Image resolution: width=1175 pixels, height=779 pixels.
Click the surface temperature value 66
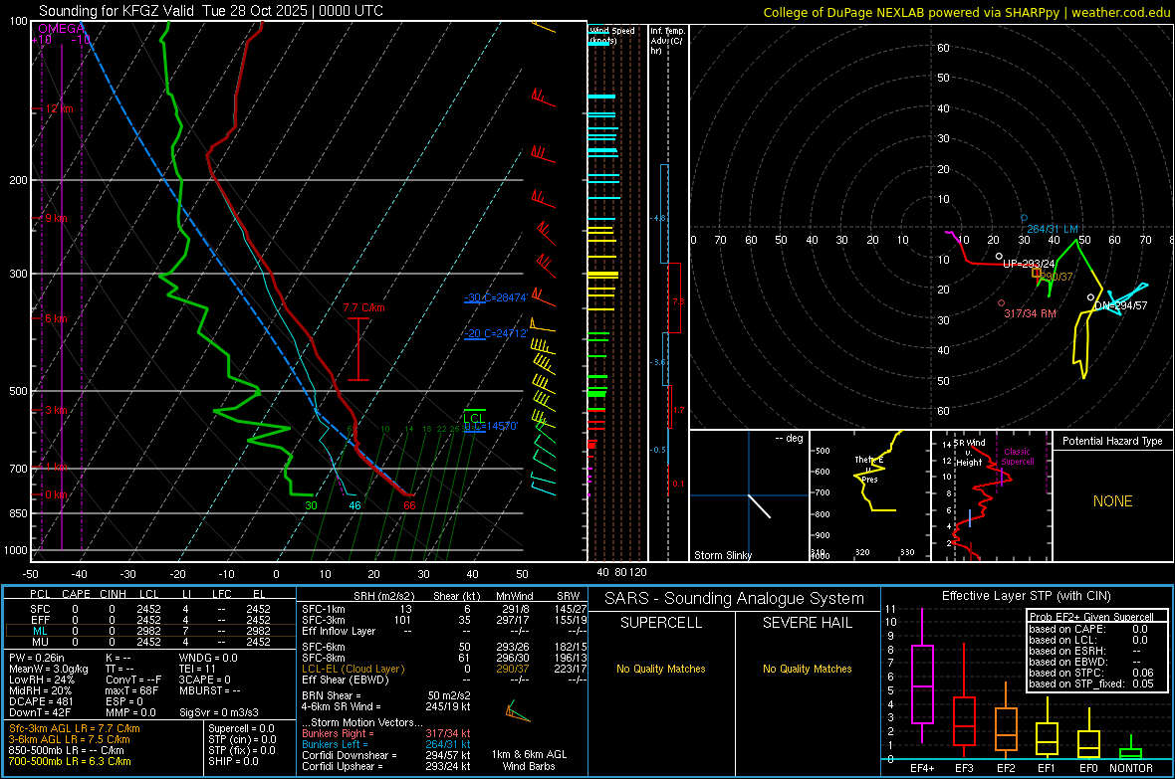(409, 505)
